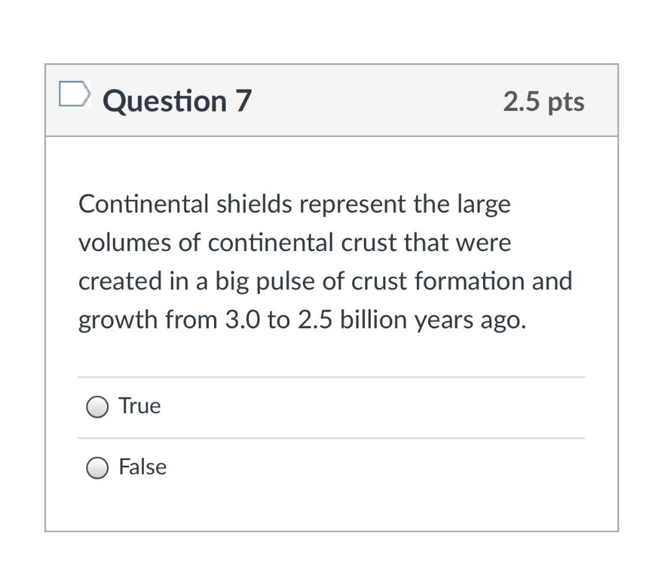Click the Question 7 heading
This screenshot has width=664, height=567.
[175, 100]
